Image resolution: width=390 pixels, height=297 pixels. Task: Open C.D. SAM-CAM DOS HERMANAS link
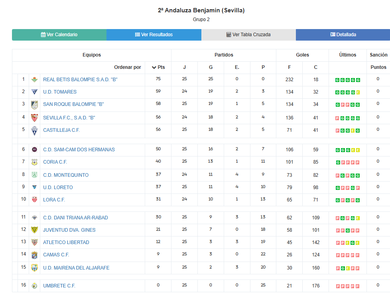coord(79,149)
